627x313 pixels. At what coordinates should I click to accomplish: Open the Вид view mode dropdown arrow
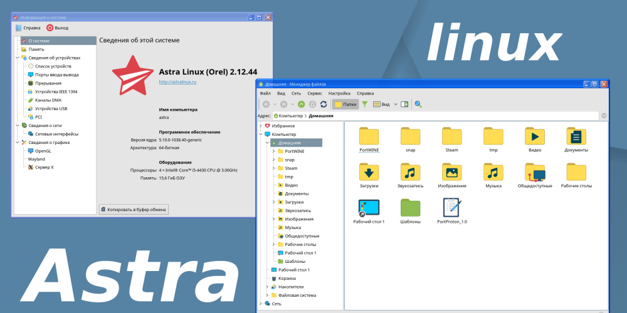pyautogui.click(x=396, y=104)
